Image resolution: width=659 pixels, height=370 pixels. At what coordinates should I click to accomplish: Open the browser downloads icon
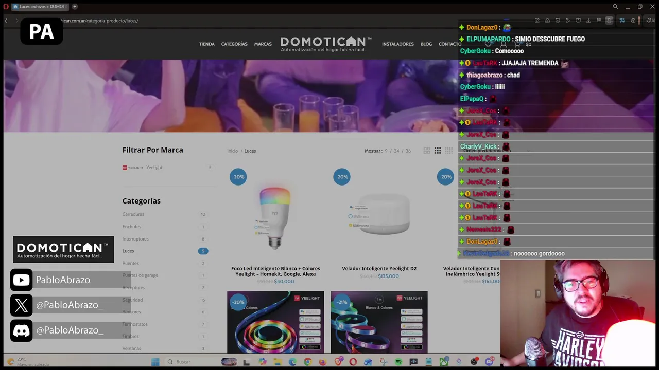click(588, 21)
